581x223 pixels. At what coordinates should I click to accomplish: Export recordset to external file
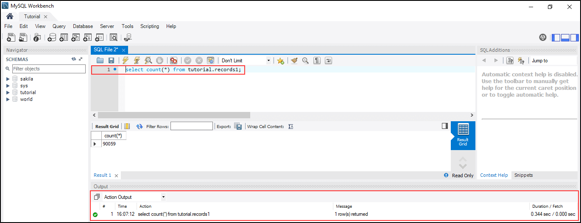[238, 126]
